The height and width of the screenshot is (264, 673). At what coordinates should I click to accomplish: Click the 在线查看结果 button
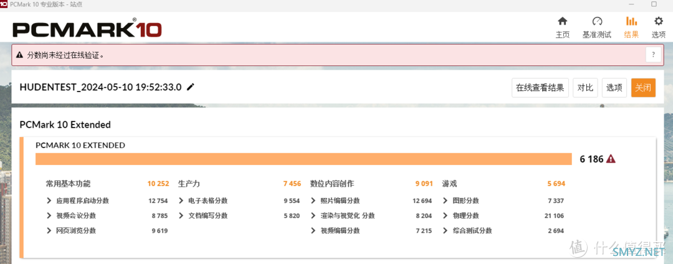click(540, 88)
